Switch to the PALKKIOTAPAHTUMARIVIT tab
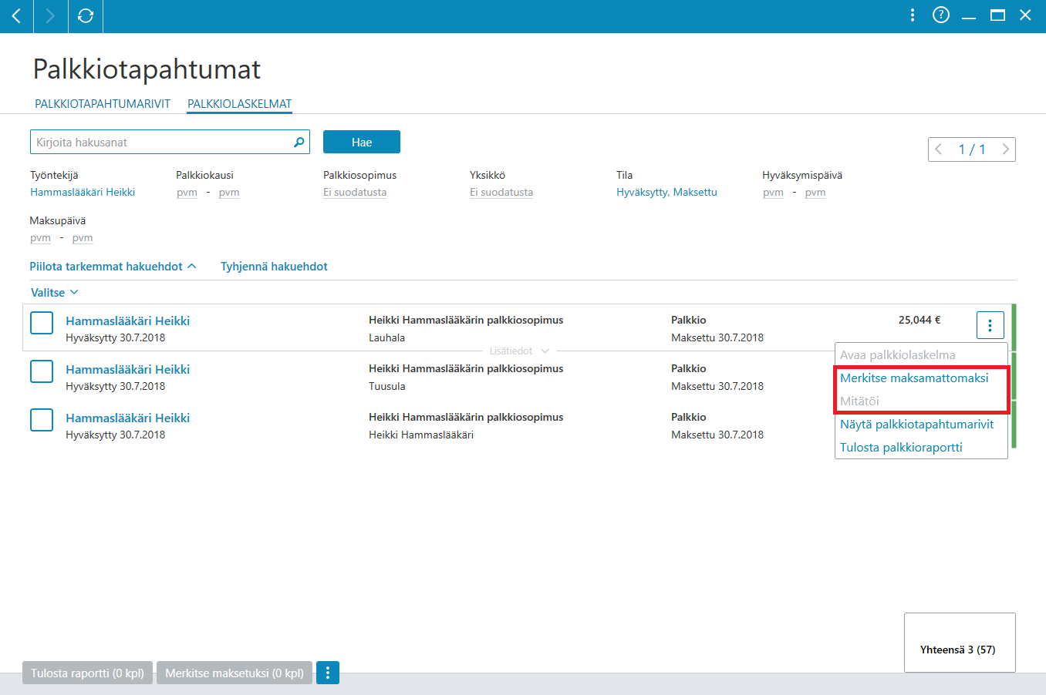 tap(103, 103)
